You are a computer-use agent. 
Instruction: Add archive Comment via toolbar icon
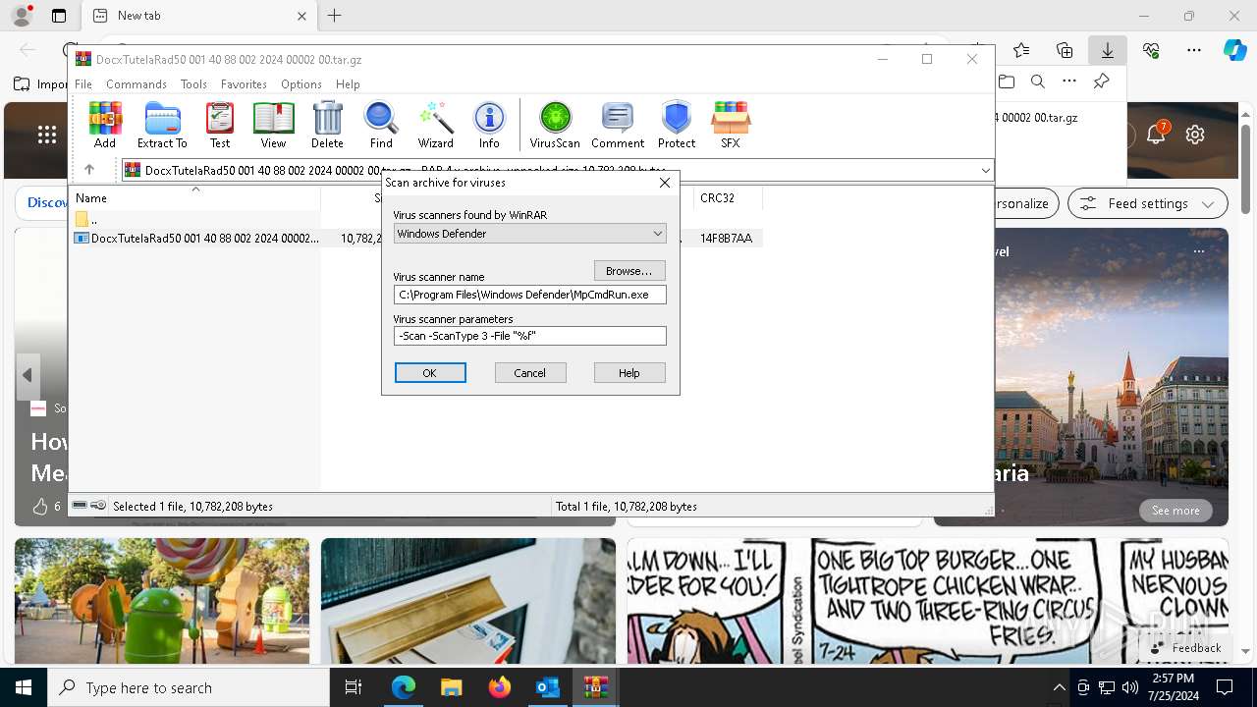[618, 125]
